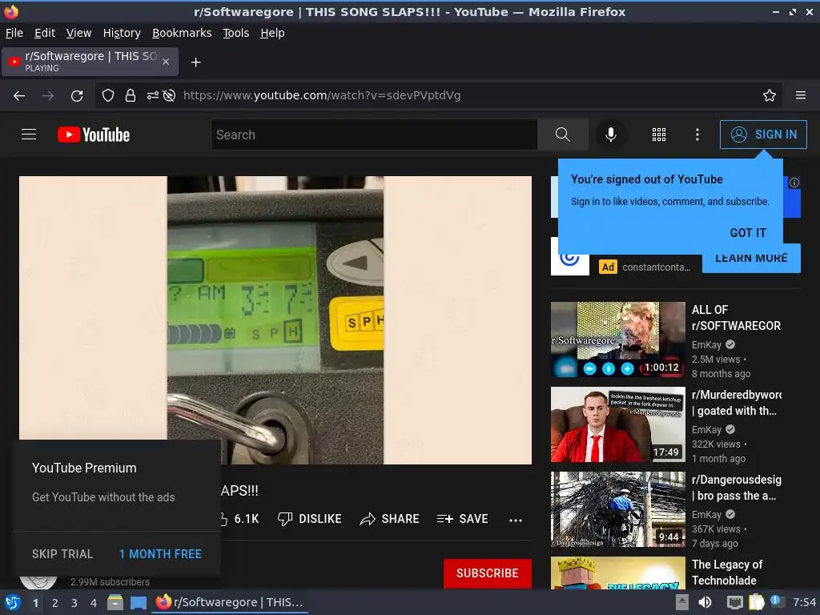820x615 pixels.
Task: Click the video player
Action: click(275, 320)
